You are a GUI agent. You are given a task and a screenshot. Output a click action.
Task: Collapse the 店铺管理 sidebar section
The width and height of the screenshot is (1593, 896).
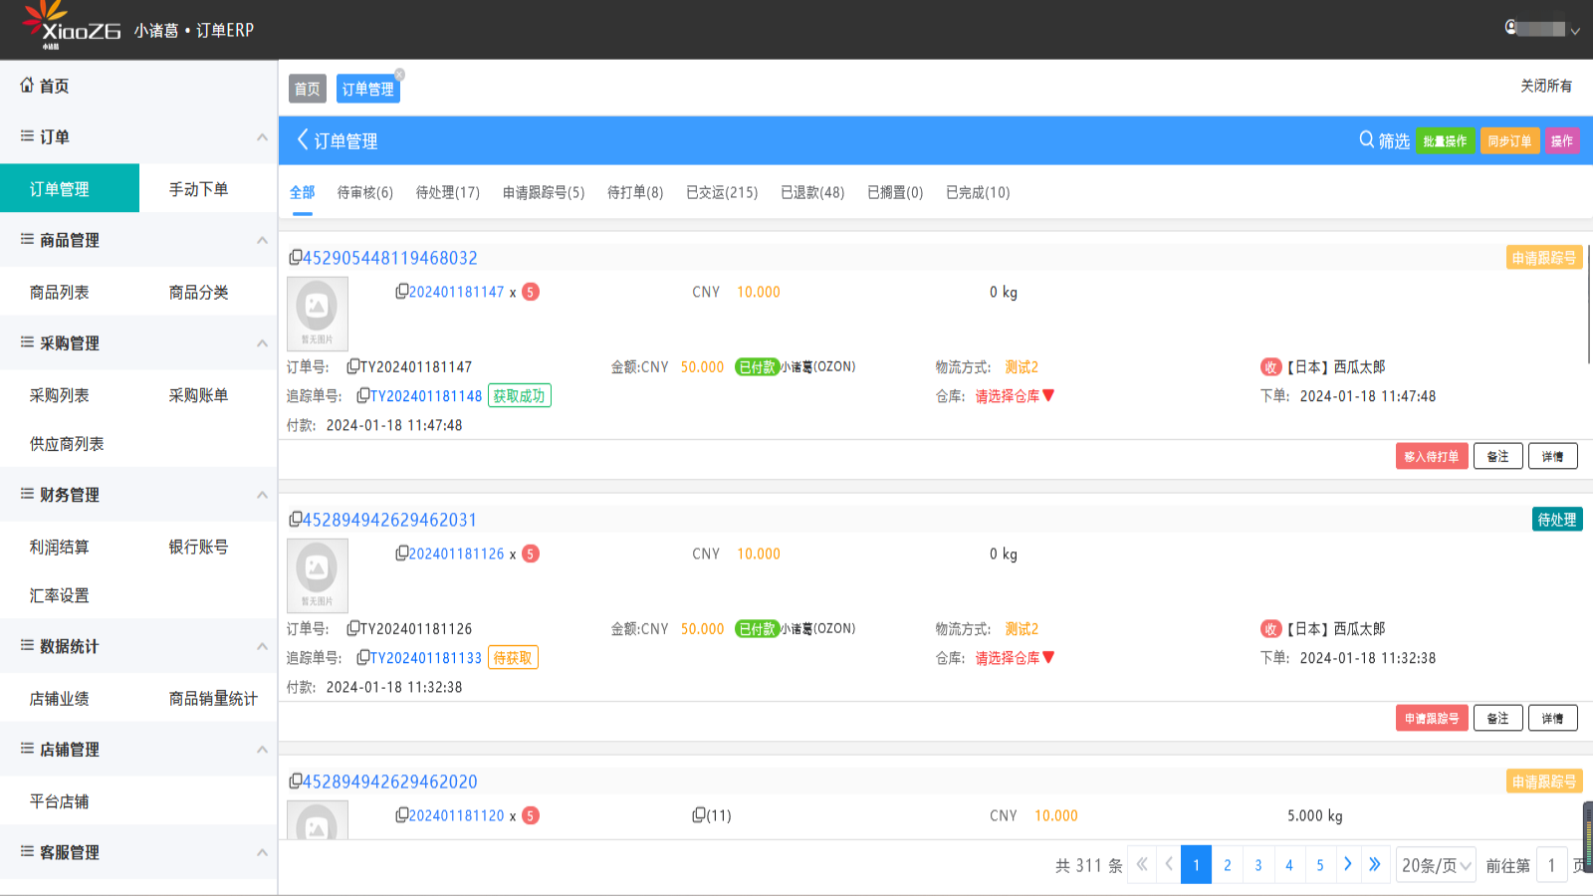[262, 750]
